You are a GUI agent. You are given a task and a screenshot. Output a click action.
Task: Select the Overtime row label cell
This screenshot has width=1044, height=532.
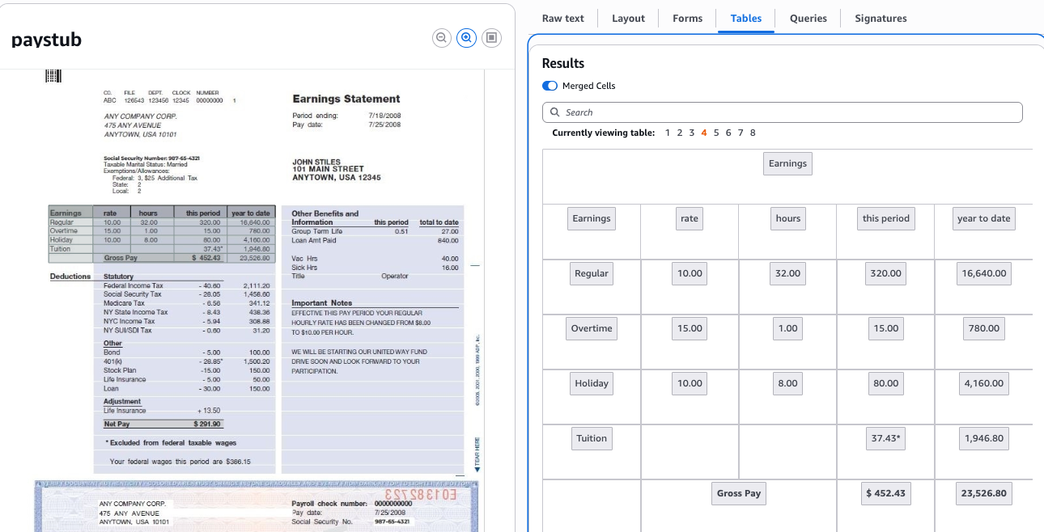(x=591, y=328)
